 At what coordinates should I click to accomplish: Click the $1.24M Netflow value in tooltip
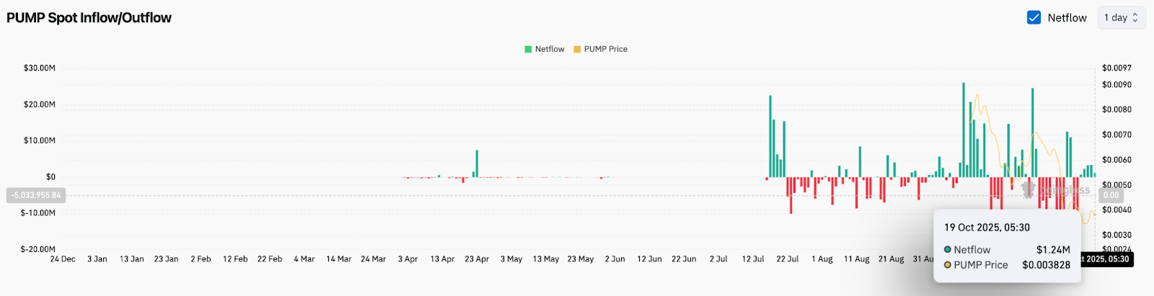[1053, 250]
